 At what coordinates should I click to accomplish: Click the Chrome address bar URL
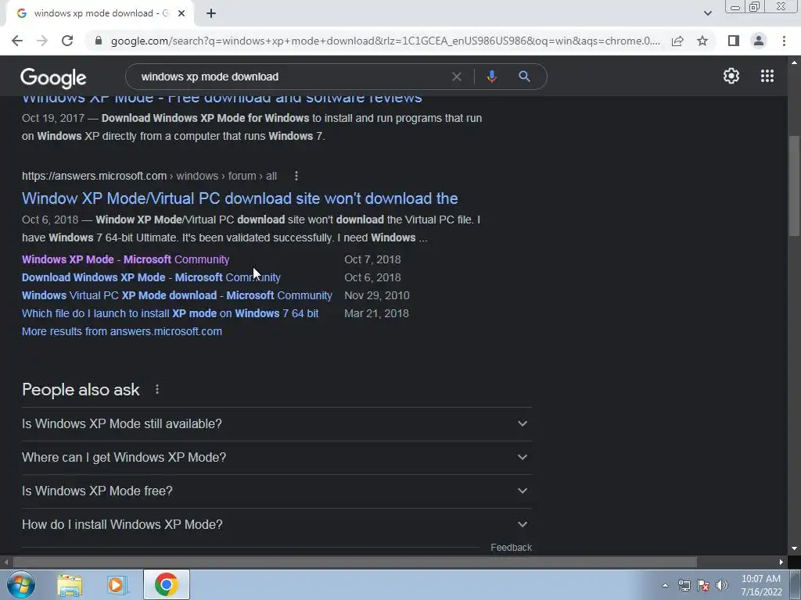[385, 41]
